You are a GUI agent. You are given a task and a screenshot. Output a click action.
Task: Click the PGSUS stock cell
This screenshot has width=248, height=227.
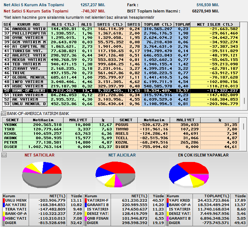[x=126, y=125]
